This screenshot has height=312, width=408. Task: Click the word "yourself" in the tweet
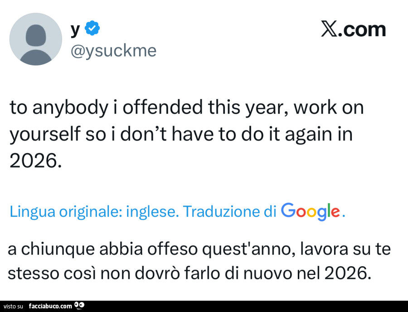pyautogui.click(x=39, y=135)
